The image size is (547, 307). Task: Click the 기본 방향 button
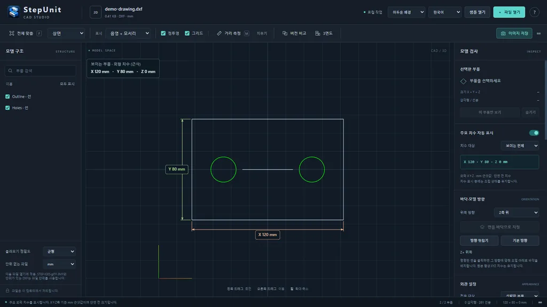click(x=520, y=240)
